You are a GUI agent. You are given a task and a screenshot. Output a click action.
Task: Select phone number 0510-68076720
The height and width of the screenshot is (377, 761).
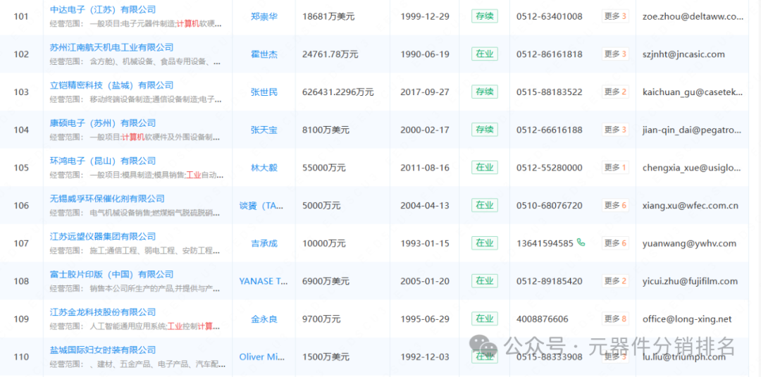[550, 206]
